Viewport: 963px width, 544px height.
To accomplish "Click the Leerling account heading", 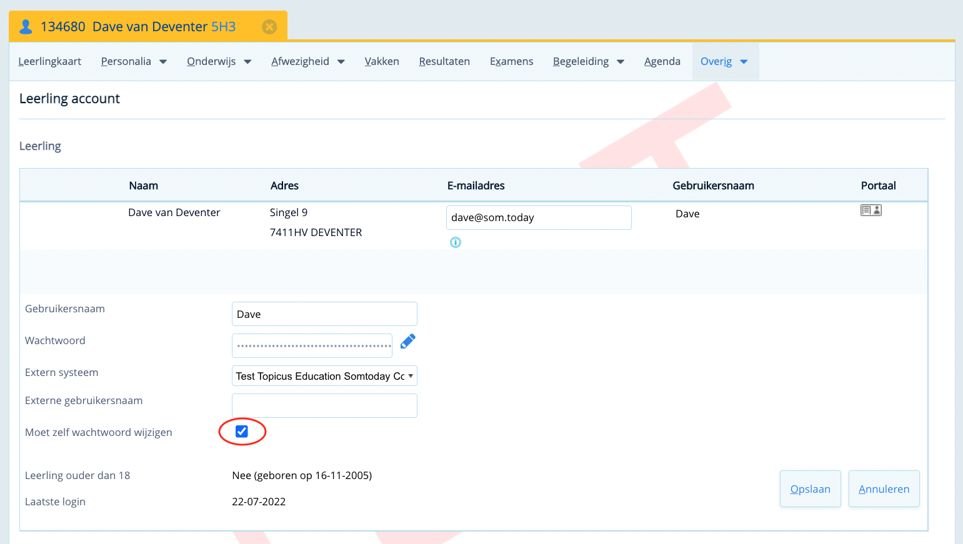I will (69, 99).
